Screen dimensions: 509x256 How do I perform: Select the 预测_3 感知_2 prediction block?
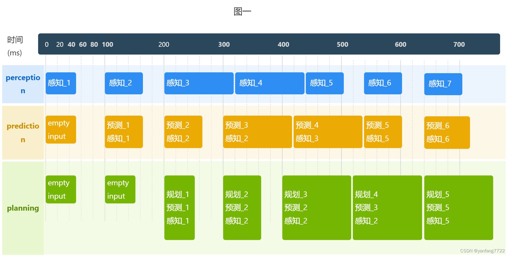point(257,132)
